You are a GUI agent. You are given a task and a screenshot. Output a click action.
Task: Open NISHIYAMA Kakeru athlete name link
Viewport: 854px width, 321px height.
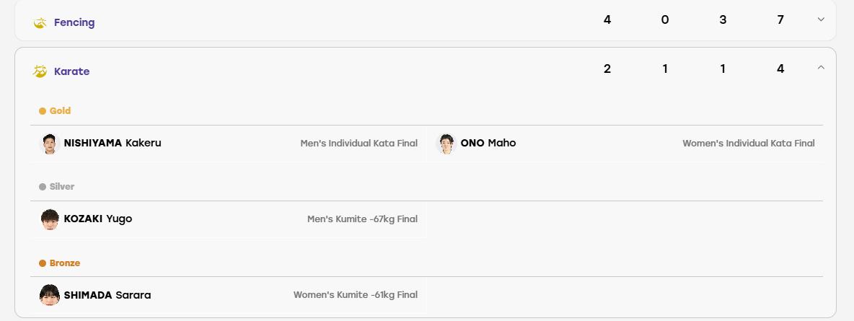113,143
